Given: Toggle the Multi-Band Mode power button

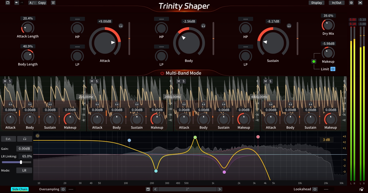Looking at the screenshot, I should point(162,73).
